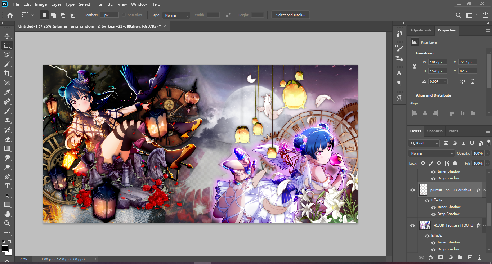Hide the plumas__pn...23-d89zhwr layer
Image resolution: width=492 pixels, height=264 pixels.
point(413,190)
